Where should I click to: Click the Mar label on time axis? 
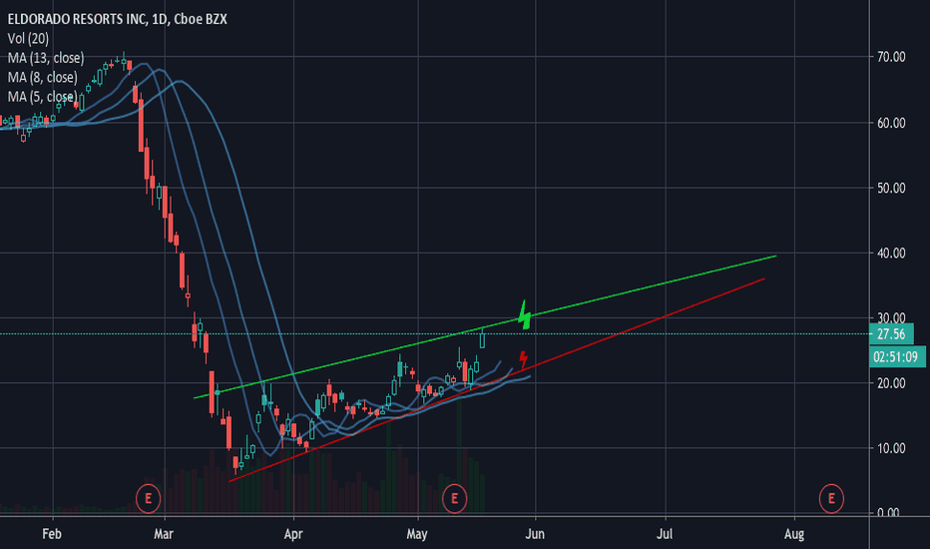(163, 534)
